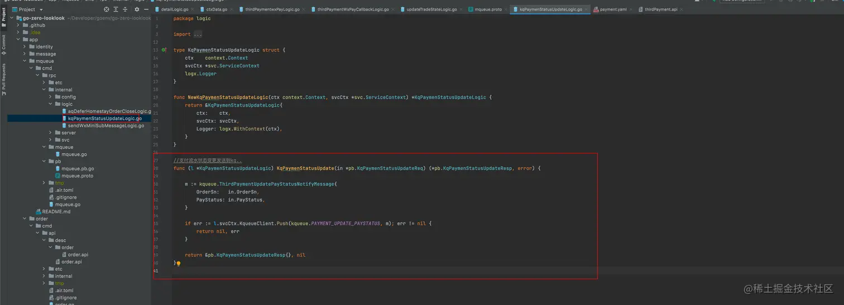The image size is (844, 305).
Task: Click KqPaymenStatusUpdateLogic struct name on line 13
Action: tap(224, 50)
